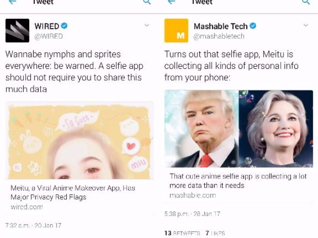Click Mashable Tech verified badge

[x=253, y=26]
